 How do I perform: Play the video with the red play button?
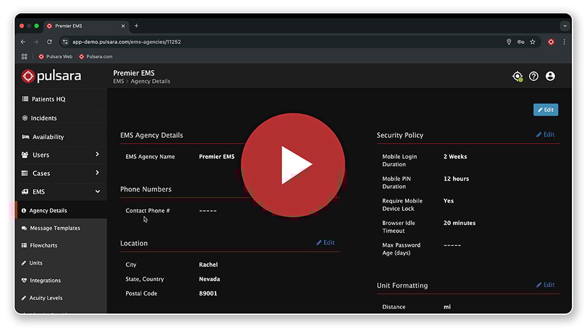(x=292, y=165)
